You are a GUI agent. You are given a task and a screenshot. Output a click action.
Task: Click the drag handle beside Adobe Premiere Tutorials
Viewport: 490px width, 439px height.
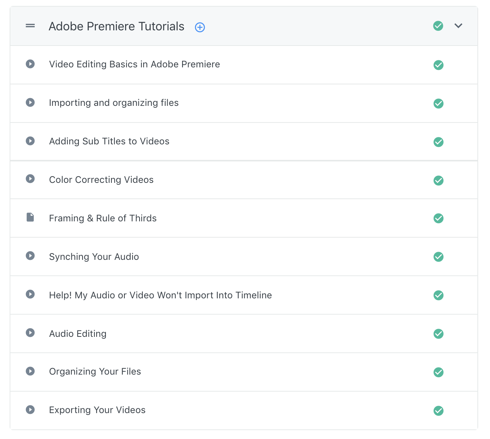(30, 26)
